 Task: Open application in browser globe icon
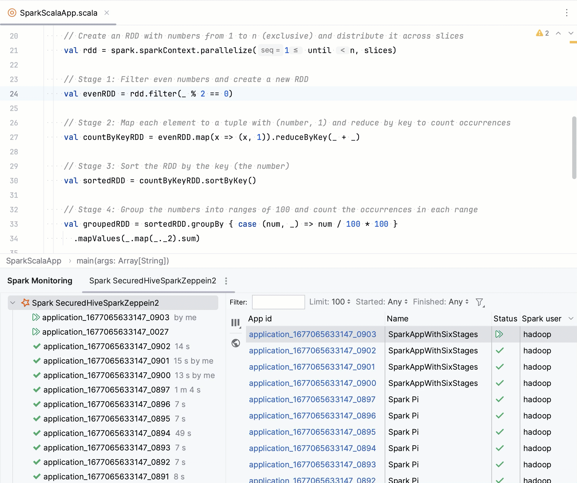point(236,343)
